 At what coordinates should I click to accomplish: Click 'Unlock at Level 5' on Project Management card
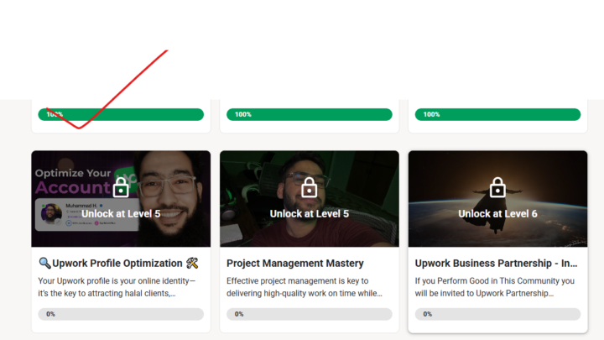(x=310, y=213)
